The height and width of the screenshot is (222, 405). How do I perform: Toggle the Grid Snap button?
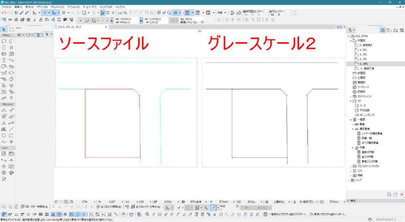(x=64, y=13)
